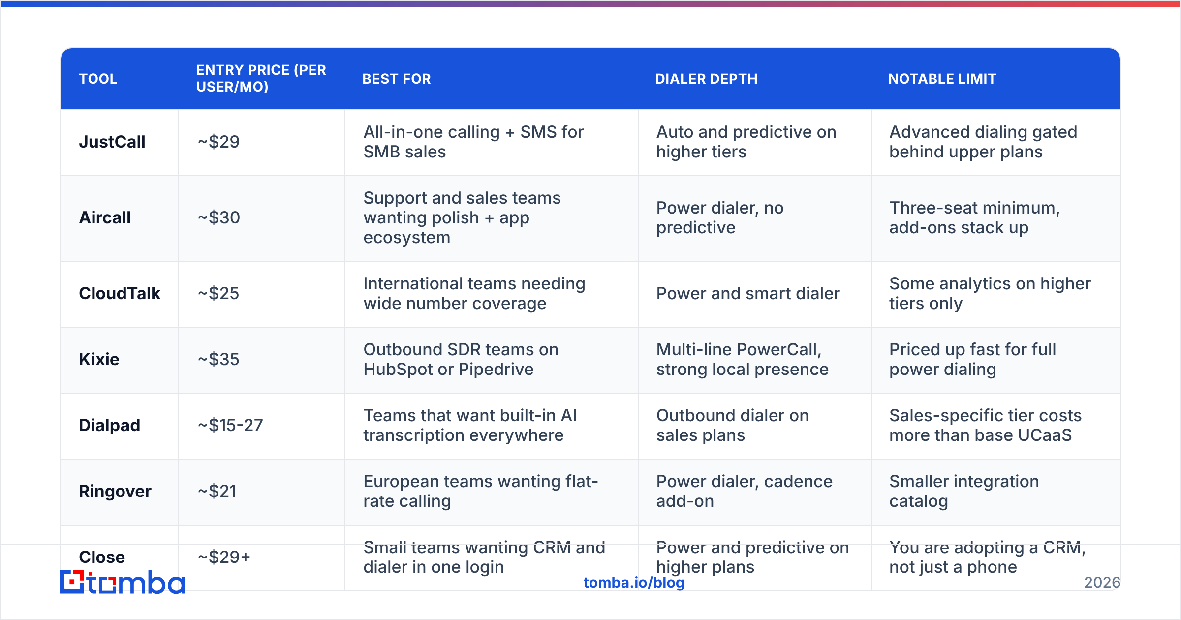Click the 2026 year label
The height and width of the screenshot is (620, 1181).
(x=1102, y=583)
